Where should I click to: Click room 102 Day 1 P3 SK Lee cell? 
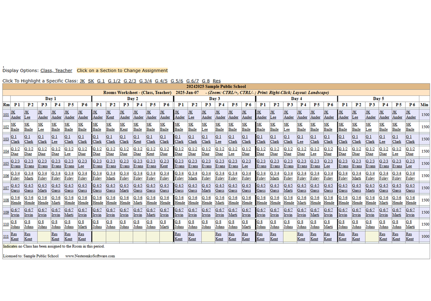42,127
